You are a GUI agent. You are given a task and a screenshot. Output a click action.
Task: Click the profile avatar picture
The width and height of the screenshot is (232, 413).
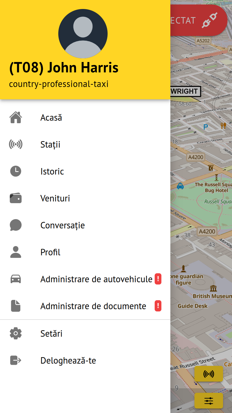[x=83, y=34]
